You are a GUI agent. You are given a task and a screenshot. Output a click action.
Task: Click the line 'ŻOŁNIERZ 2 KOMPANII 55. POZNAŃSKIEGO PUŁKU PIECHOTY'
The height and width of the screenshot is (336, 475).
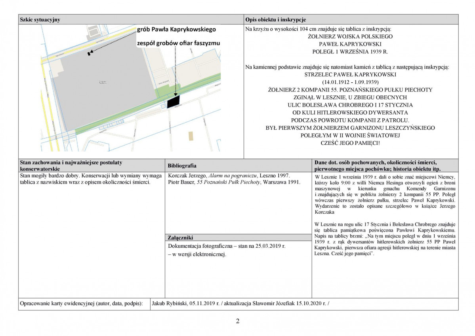(350, 90)
